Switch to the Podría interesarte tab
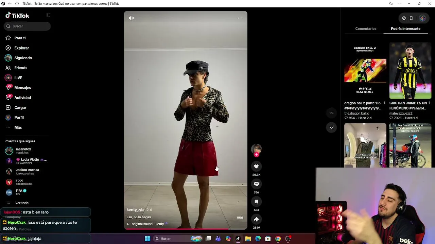Viewport: 435px width, 244px height. pos(405,29)
